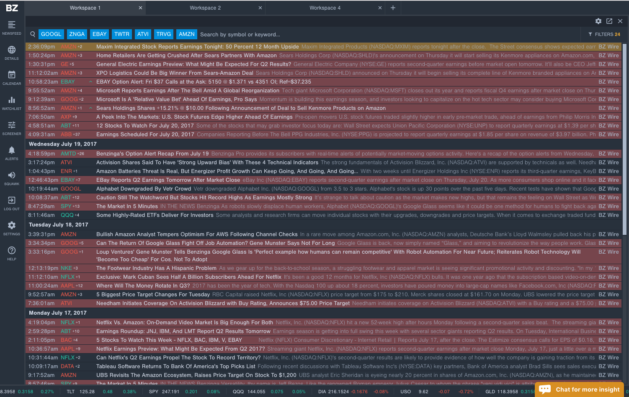
Task: Close the Workspace 1 tab
Action: [140, 8]
